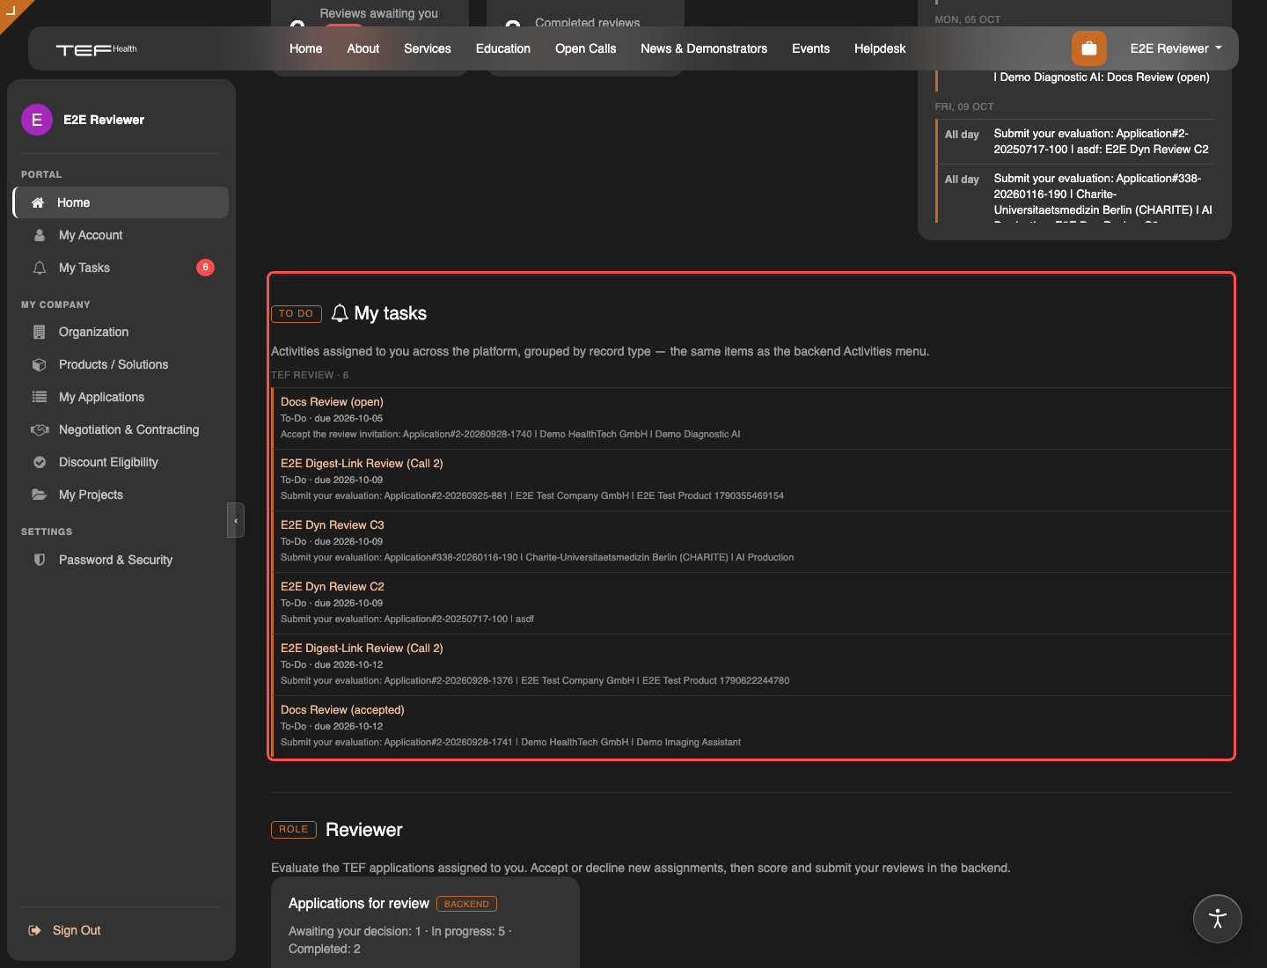
Task: Click the TO DO tag near My tasks
Action: tap(297, 313)
